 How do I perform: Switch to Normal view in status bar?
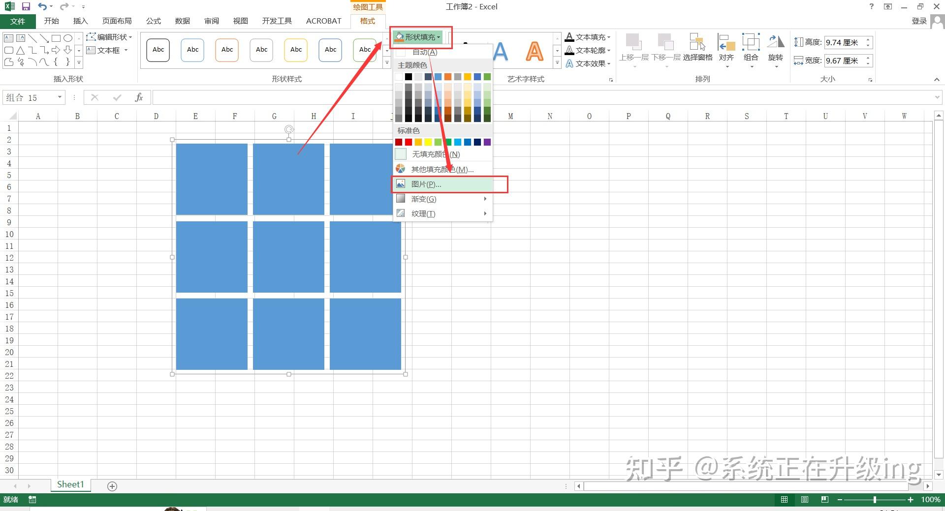tap(784, 500)
